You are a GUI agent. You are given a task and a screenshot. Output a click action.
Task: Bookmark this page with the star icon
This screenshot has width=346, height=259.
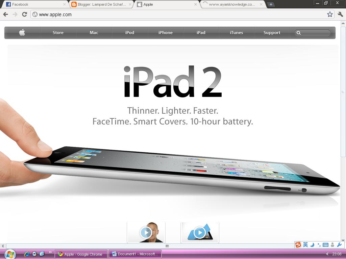(x=330, y=15)
